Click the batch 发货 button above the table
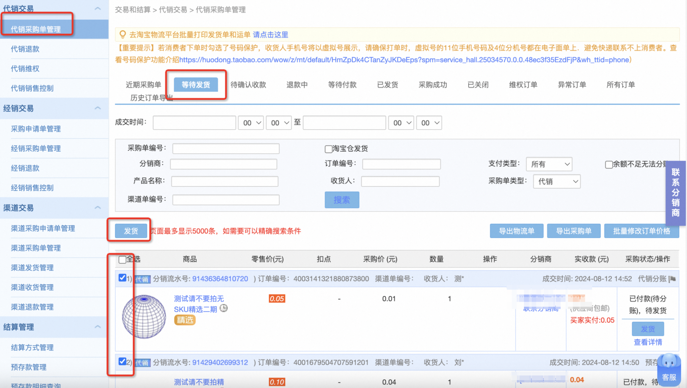Viewport: 687px width, 388px height. (131, 231)
